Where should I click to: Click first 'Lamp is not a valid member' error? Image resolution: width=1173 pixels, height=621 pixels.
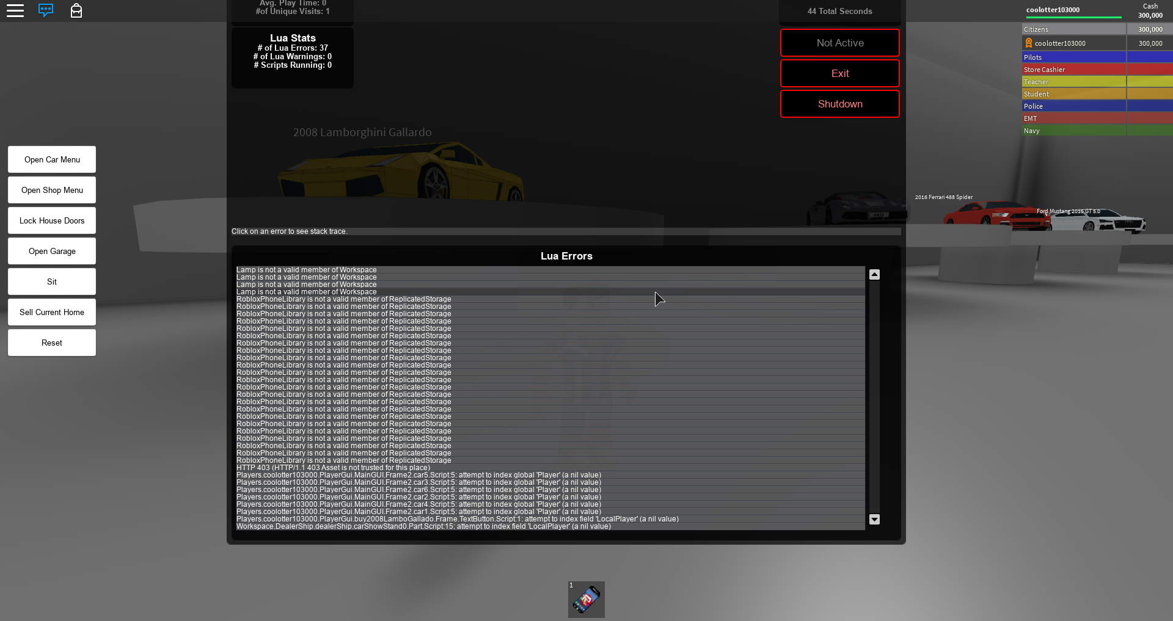550,270
